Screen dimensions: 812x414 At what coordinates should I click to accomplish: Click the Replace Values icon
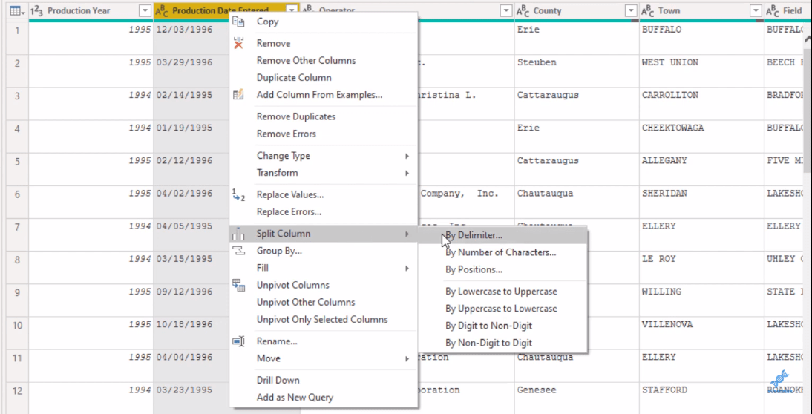[x=238, y=195]
